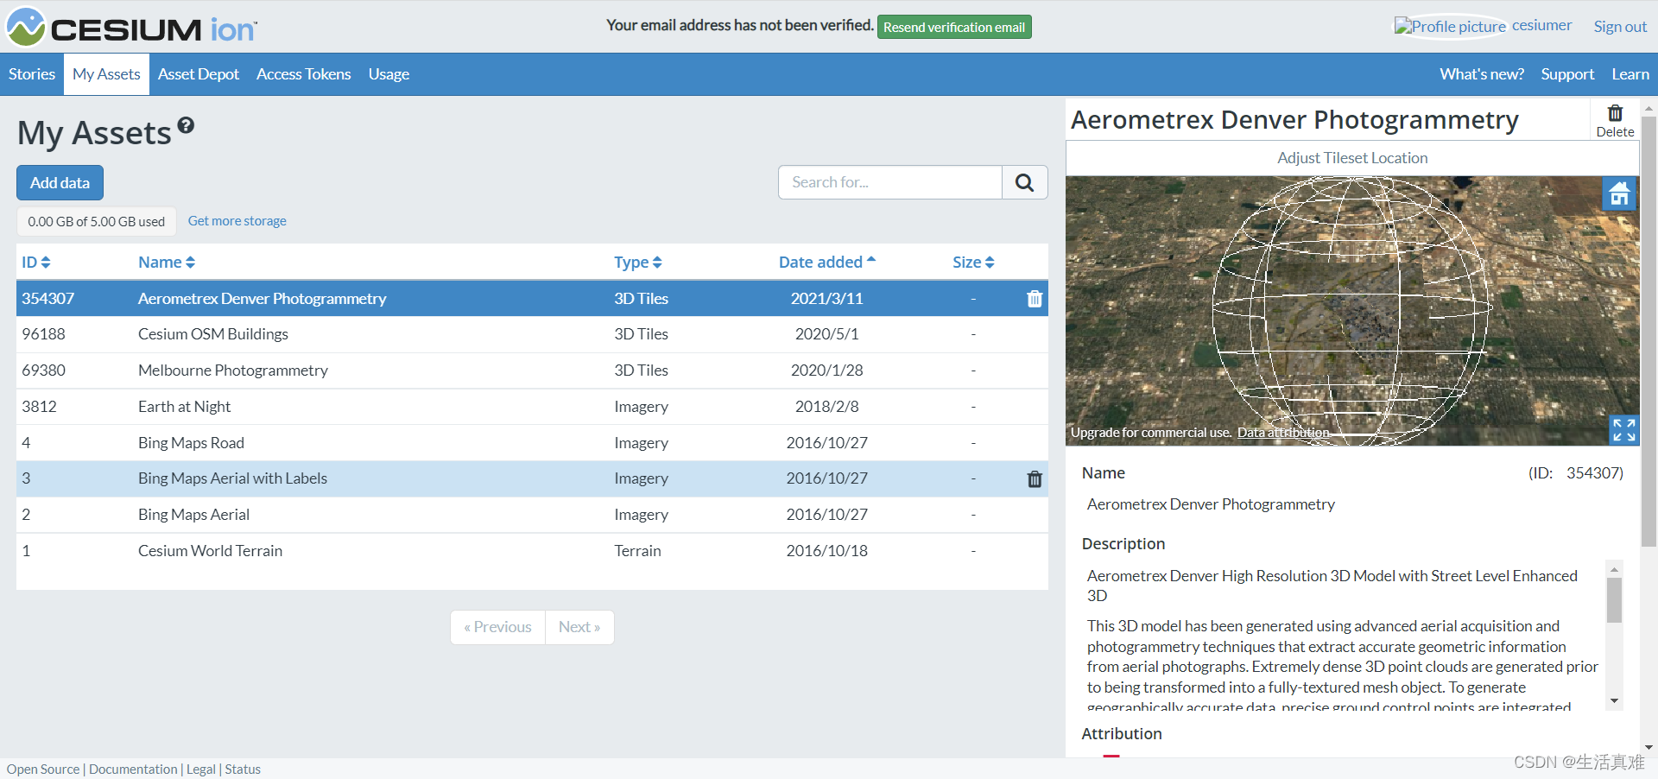
Task: Click Sign out link
Action: [x=1620, y=27]
